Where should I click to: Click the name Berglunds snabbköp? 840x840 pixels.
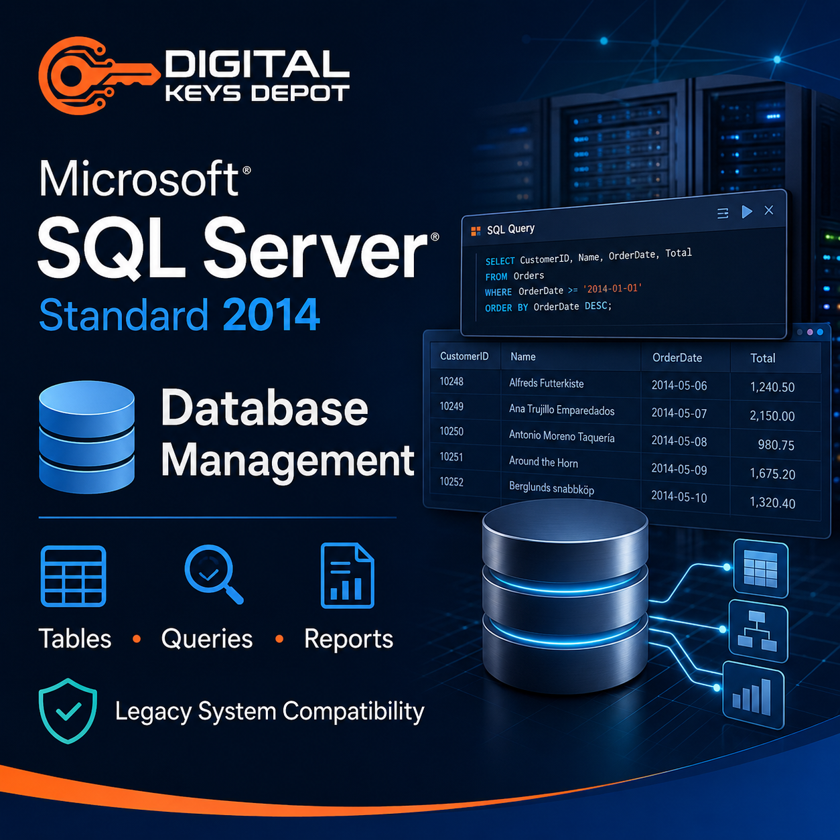point(551,488)
